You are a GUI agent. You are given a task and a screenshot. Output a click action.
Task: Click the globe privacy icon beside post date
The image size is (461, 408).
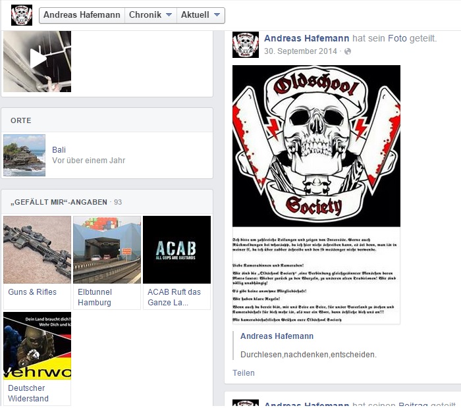pyautogui.click(x=348, y=51)
